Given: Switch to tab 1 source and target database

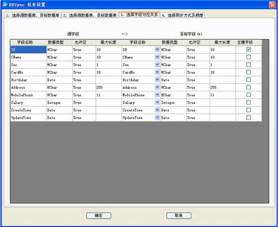Looking at the screenshot, I should [33, 15].
